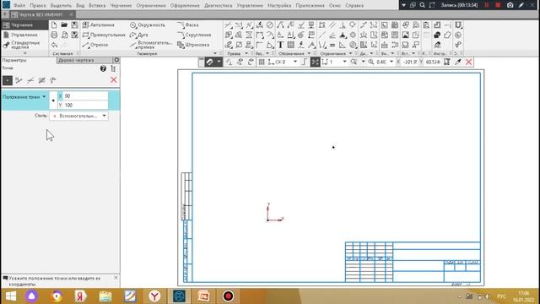This screenshot has width=540, height=304.
Task: Click the gear icon beside Дерево чертежа
Action: click(116, 60)
